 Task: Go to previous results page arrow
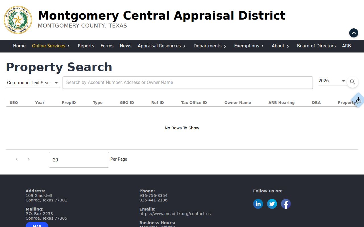(x=17, y=159)
